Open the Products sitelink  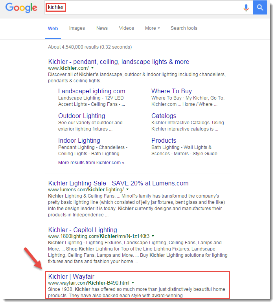click(x=164, y=140)
